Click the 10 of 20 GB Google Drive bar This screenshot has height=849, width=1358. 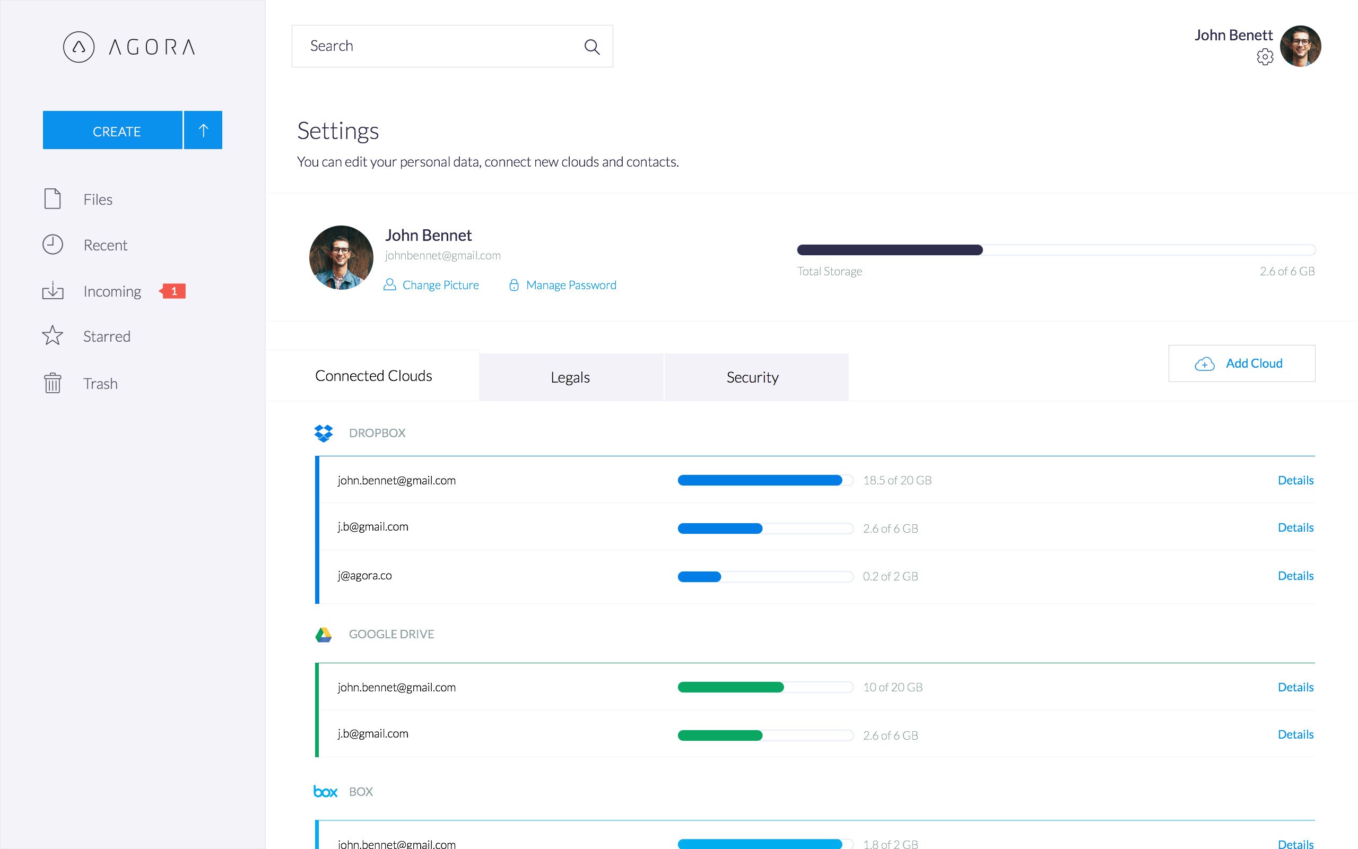pos(765,687)
